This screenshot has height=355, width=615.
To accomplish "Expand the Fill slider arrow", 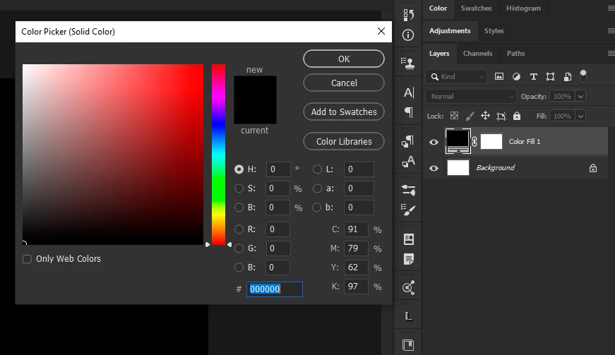I will tap(581, 116).
